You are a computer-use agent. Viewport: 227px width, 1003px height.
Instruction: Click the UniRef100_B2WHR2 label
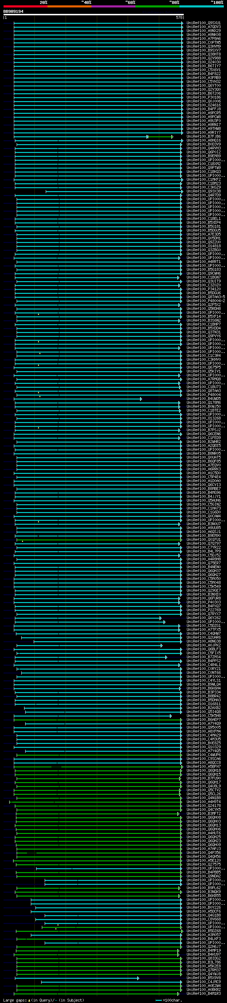[x=203, y=442]
